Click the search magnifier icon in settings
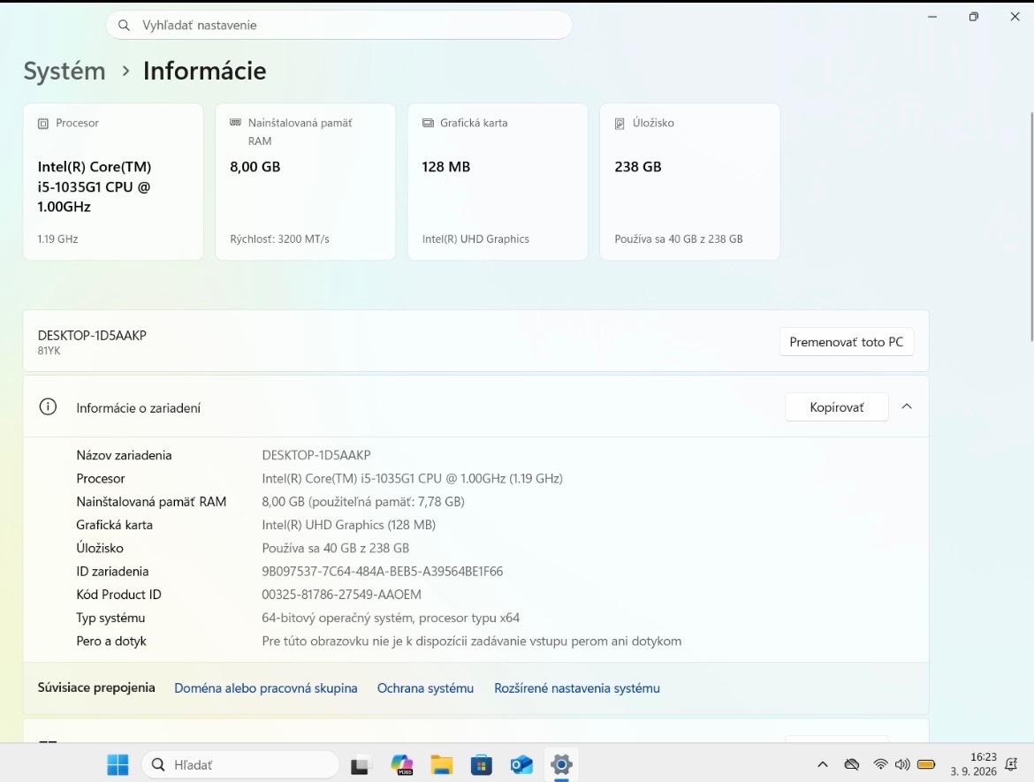 124,25
